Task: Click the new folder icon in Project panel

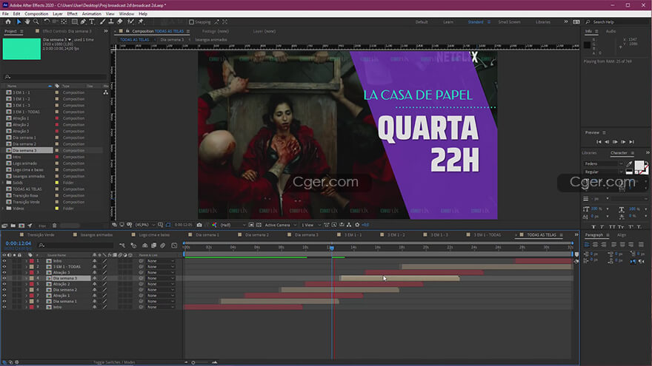Action: coord(13,226)
